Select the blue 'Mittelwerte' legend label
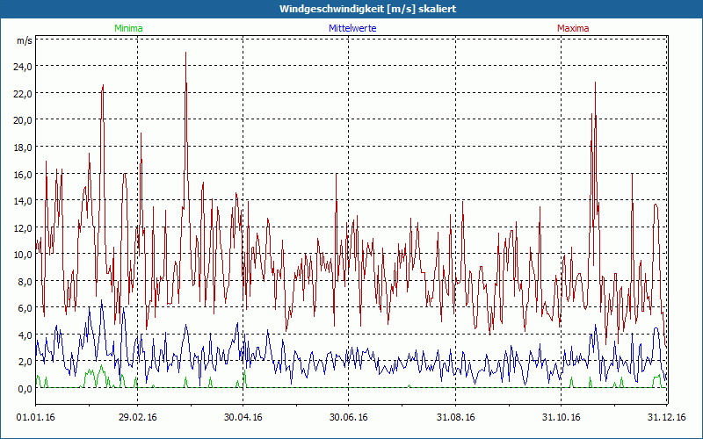Viewport: 703px width, 439px height. click(x=352, y=28)
